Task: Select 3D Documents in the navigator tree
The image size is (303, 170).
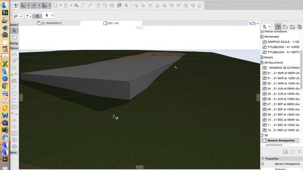Action: 274,63
